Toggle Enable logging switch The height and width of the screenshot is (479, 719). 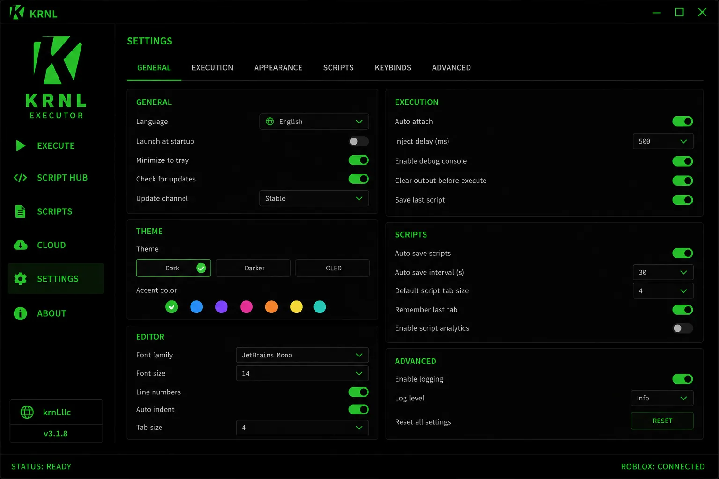[682, 379]
